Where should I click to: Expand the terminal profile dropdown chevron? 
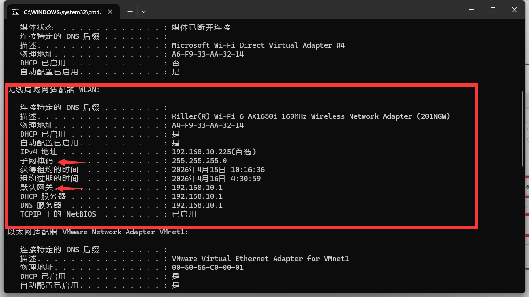144,12
